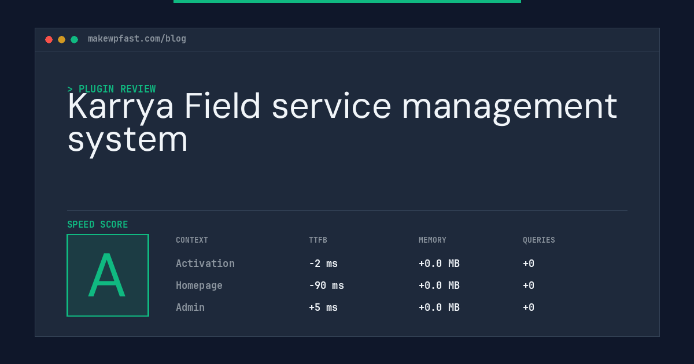The width and height of the screenshot is (694, 364).
Task: Select the Activation row label
Action: pyautogui.click(x=205, y=263)
